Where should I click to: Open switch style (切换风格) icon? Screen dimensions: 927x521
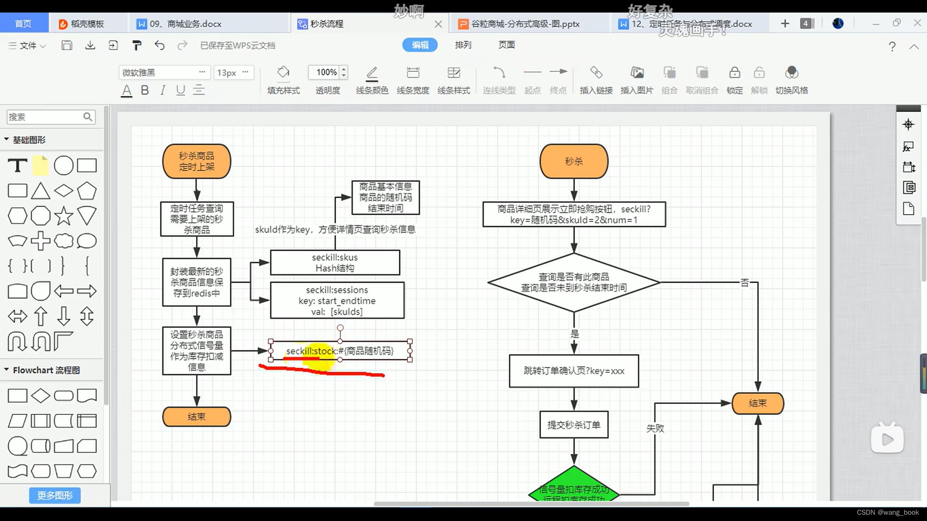point(791,72)
